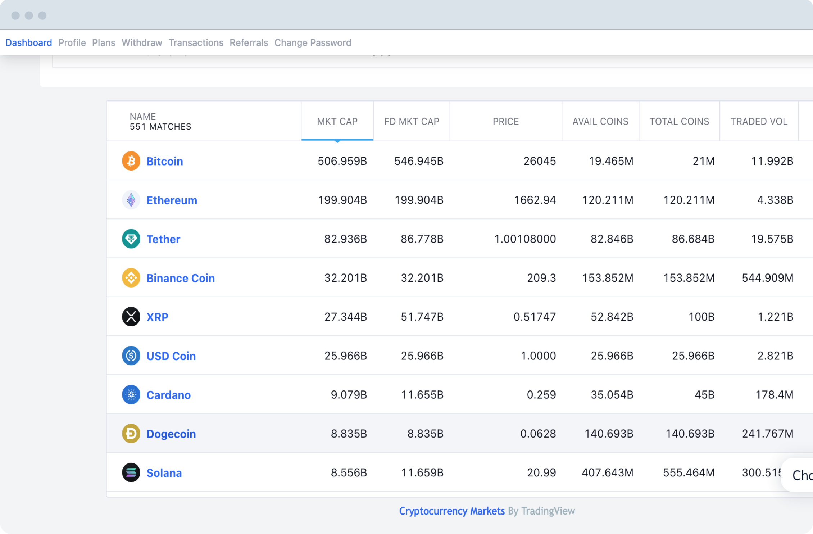Go to the Profile page

(x=72, y=42)
